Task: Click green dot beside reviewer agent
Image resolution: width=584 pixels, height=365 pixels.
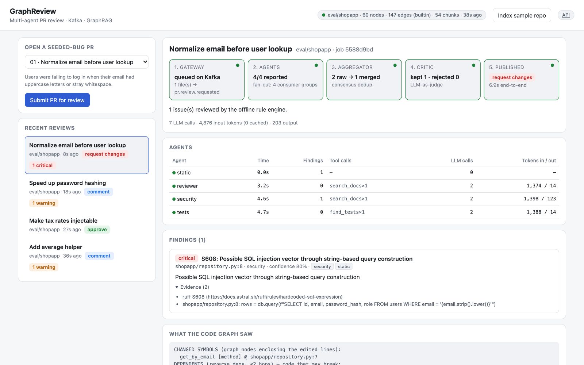Action: (x=174, y=186)
